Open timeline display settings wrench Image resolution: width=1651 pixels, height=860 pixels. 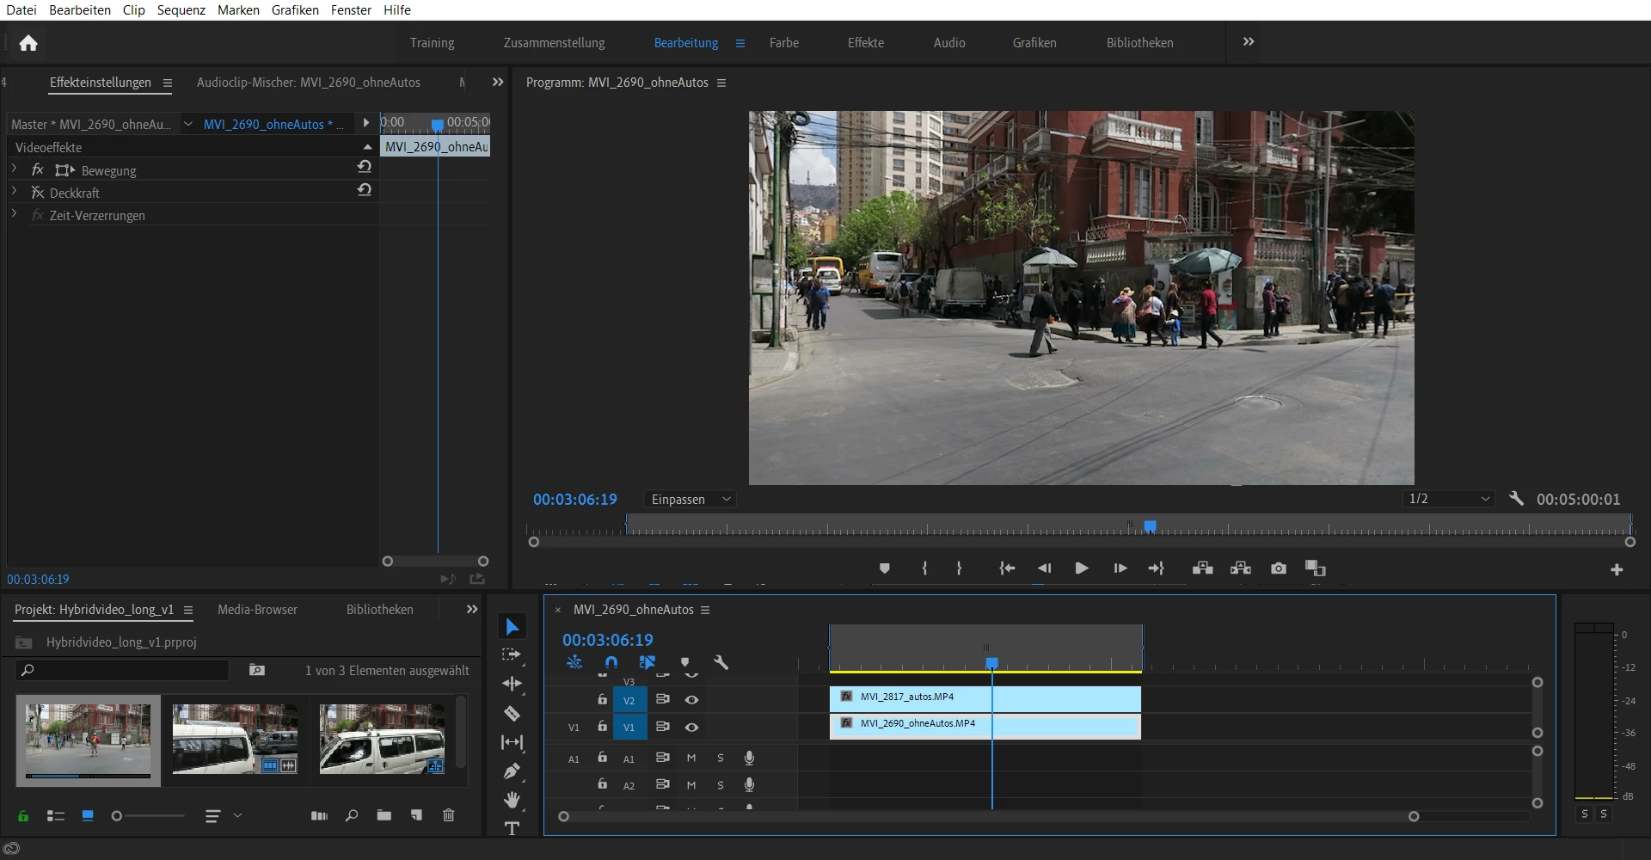click(721, 662)
